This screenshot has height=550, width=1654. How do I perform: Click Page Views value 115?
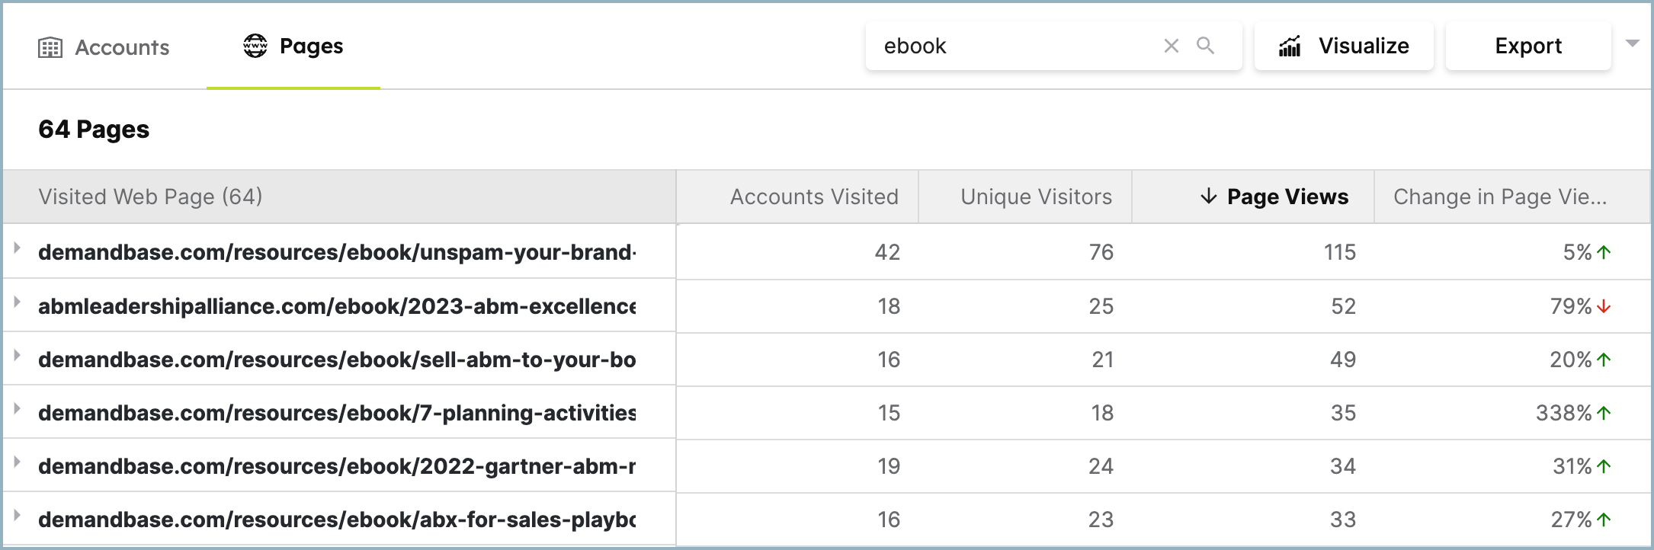click(x=1340, y=252)
